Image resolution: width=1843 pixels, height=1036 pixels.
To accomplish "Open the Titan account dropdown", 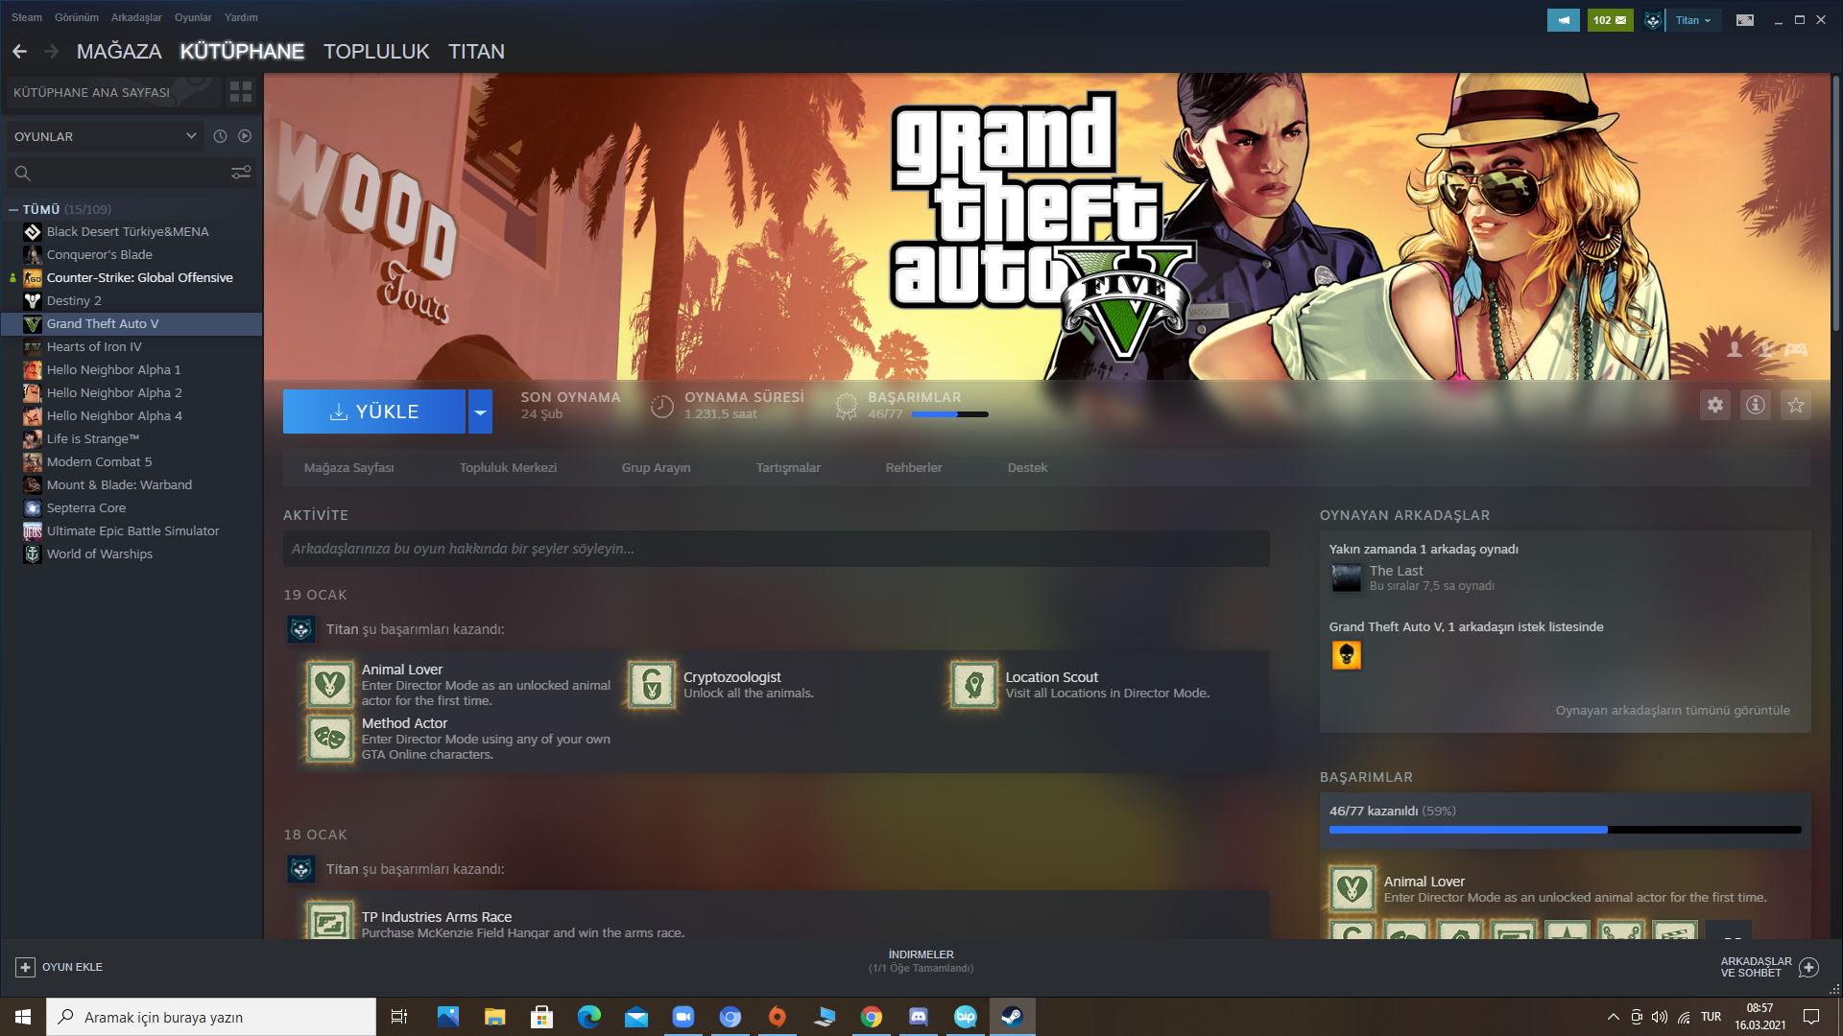I will point(1693,20).
